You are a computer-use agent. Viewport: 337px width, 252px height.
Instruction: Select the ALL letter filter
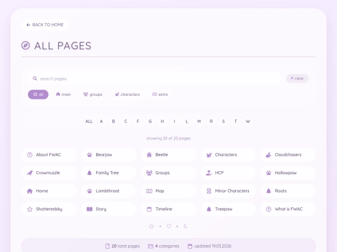click(x=89, y=121)
